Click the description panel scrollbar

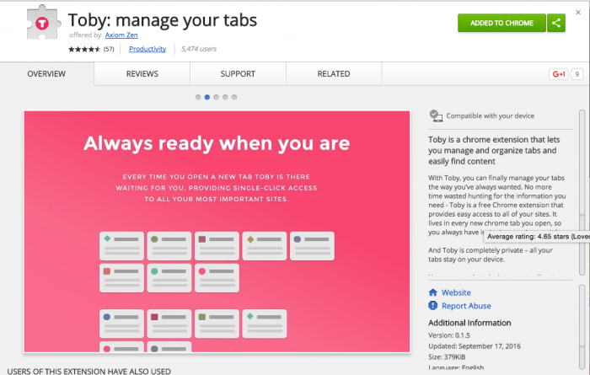point(582,193)
